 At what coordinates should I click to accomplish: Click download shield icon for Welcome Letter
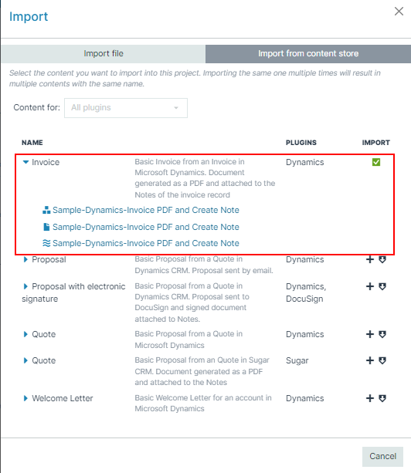[382, 398]
